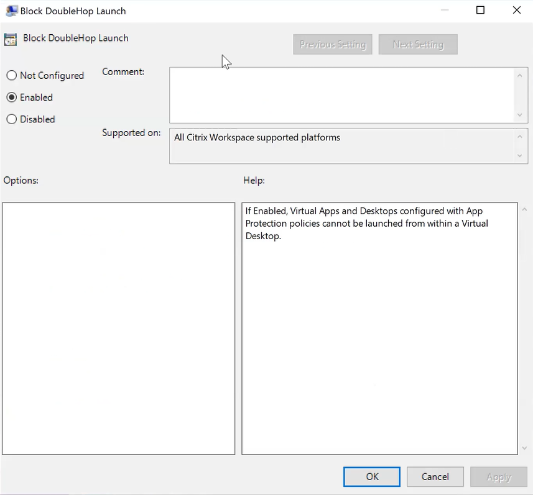
Task: Select the Enabled radio button
Action: pos(12,98)
